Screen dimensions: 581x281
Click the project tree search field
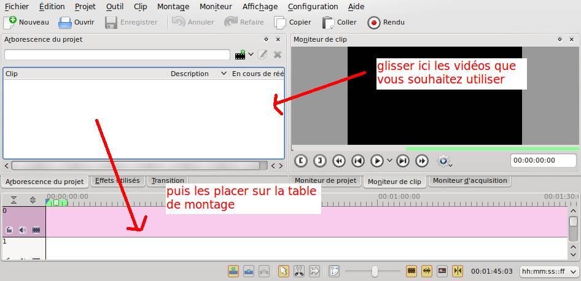click(117, 55)
